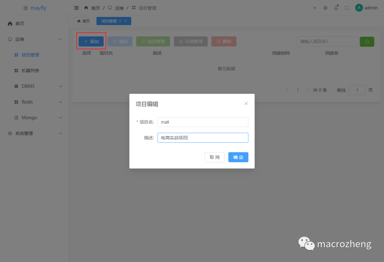The width and height of the screenshot is (384, 262).
Task: Toggle fullscreen icon in header
Action: click(x=347, y=8)
